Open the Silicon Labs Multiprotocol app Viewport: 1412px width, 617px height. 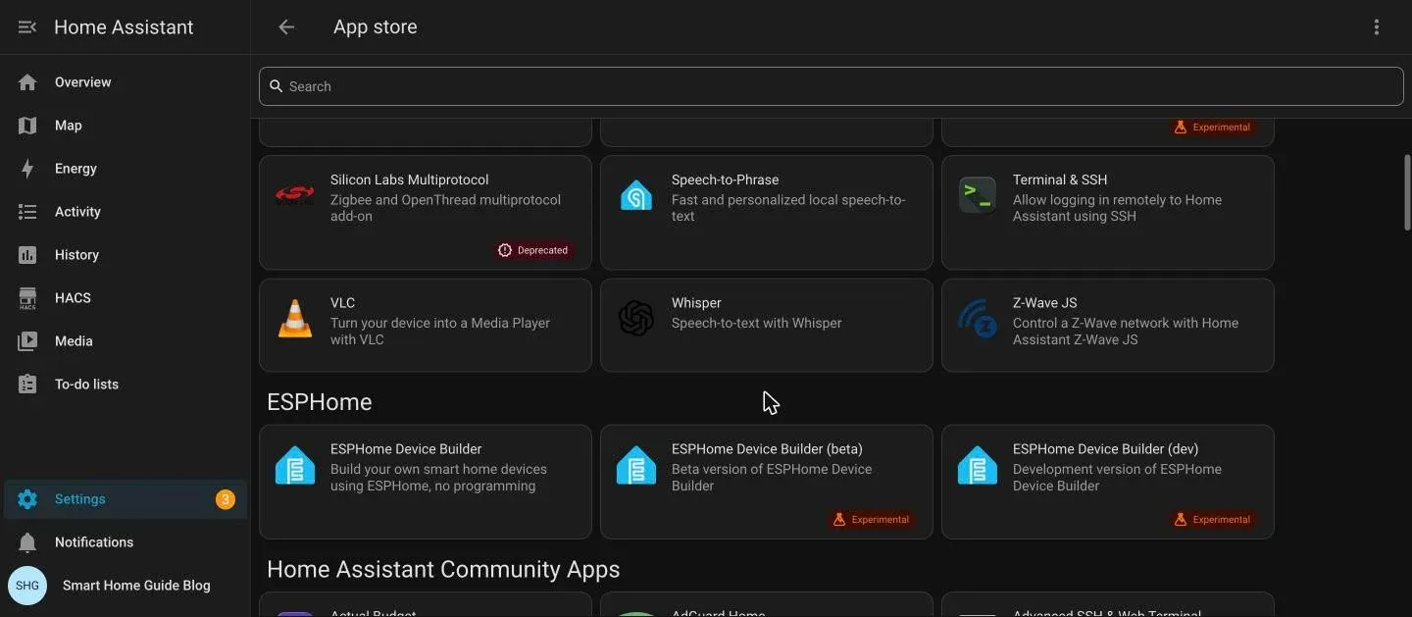tap(426, 213)
